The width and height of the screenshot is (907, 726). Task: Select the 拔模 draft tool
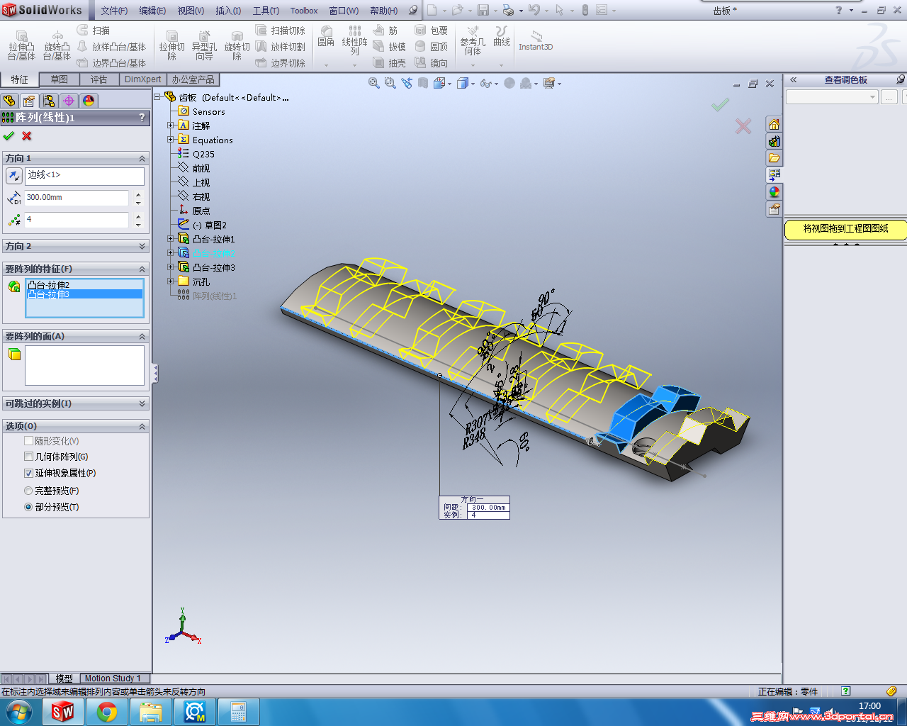pos(390,47)
